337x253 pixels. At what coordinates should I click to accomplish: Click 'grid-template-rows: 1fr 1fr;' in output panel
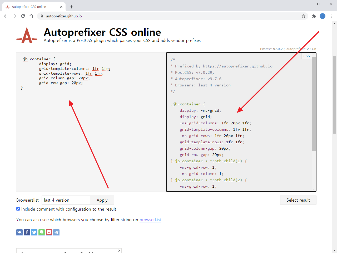pyautogui.click(x=212, y=142)
